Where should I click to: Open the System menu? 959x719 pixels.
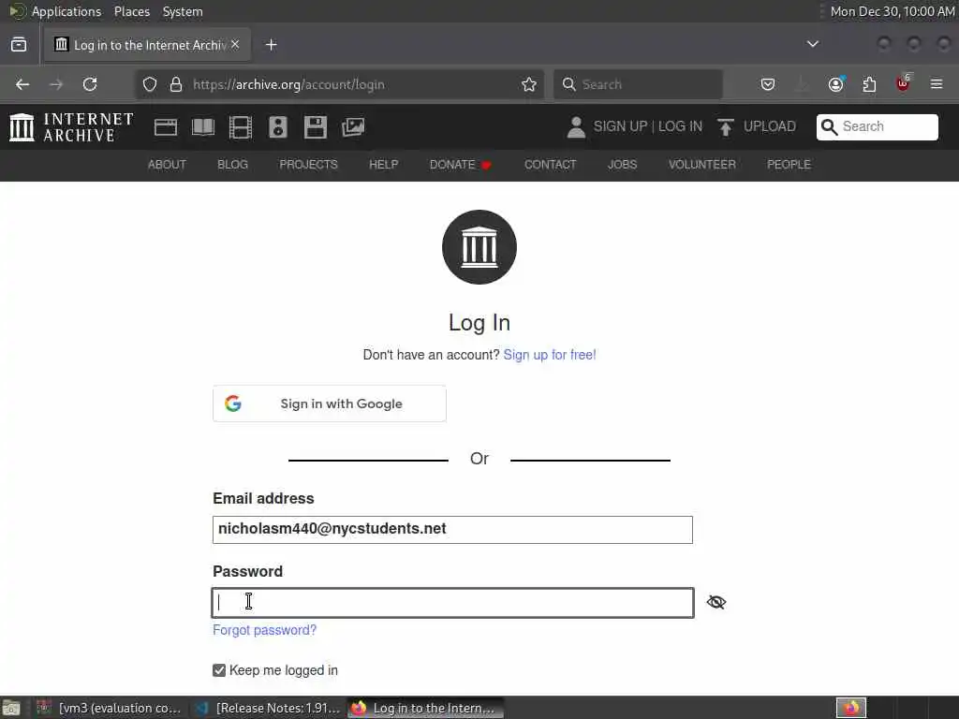point(183,11)
